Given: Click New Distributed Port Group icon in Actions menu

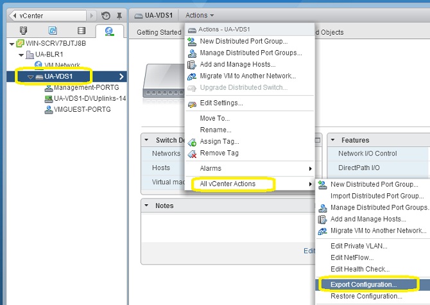Looking at the screenshot, I should coord(192,42).
